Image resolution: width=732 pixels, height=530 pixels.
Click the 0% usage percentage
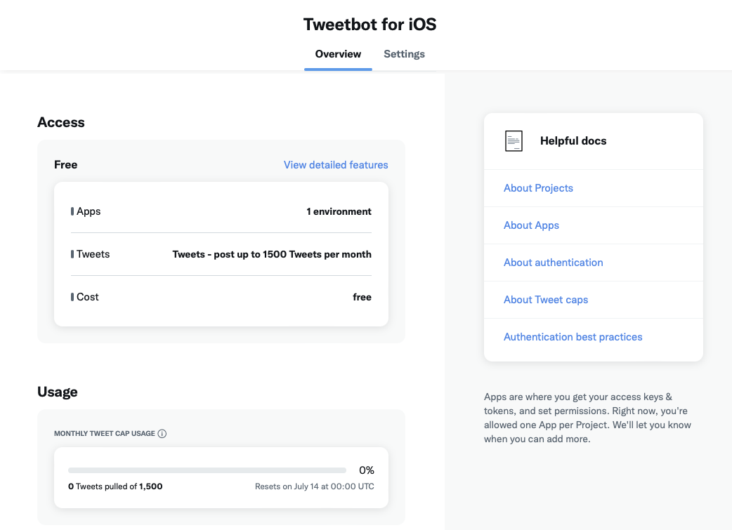(x=366, y=470)
